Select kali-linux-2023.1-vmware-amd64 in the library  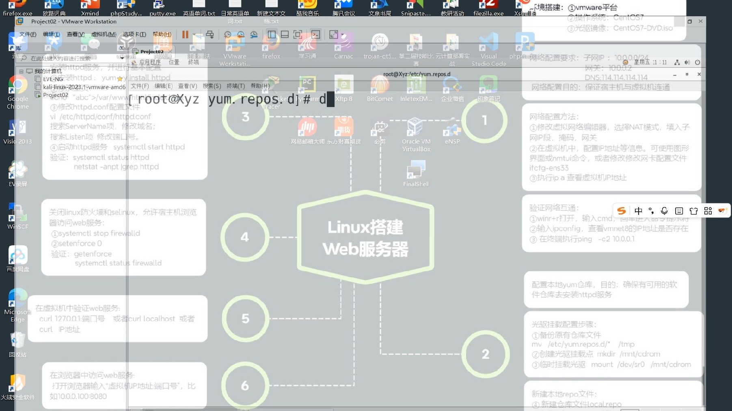[x=80, y=87]
